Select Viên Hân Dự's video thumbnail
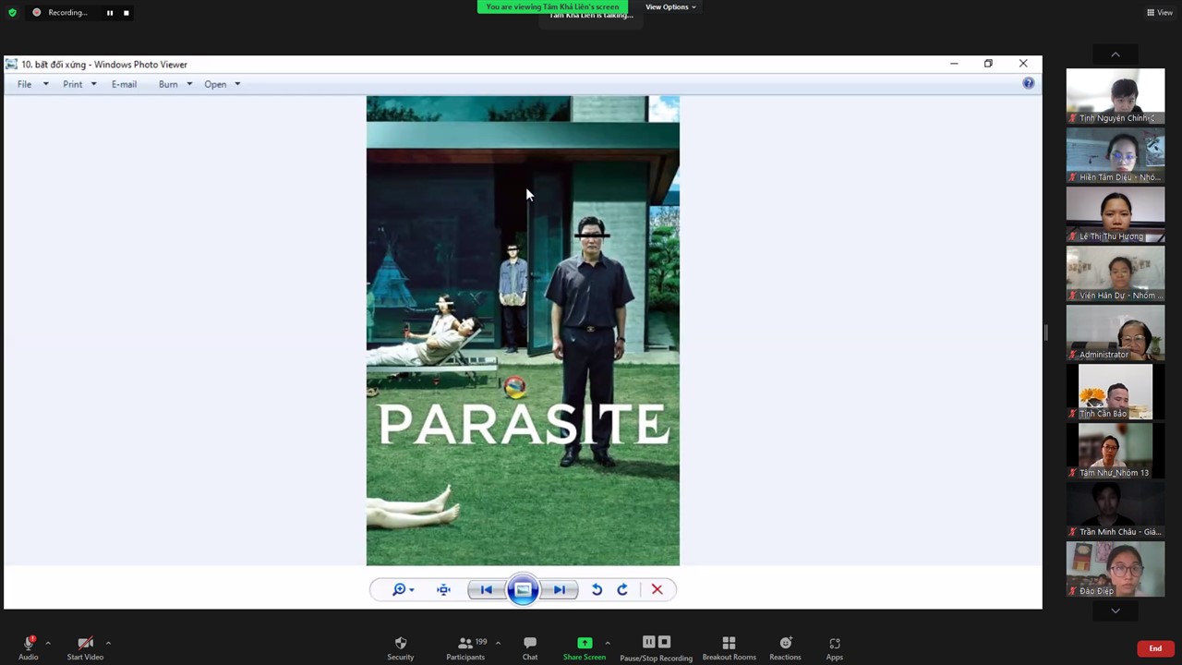 point(1116,273)
